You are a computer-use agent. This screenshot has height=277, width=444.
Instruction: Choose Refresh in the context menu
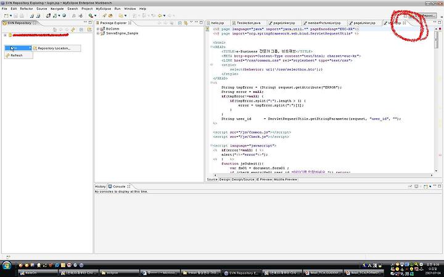click(18, 55)
